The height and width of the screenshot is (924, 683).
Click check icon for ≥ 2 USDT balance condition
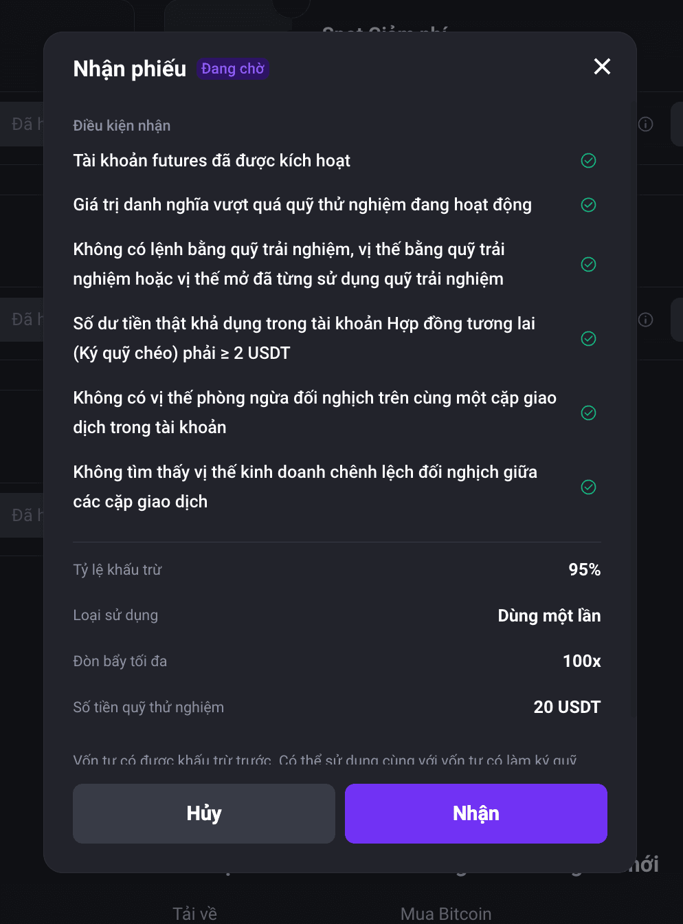point(589,338)
